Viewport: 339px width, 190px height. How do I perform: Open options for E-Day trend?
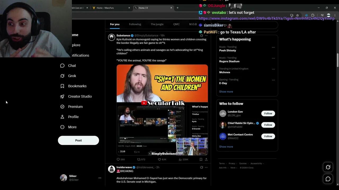(x=273, y=80)
